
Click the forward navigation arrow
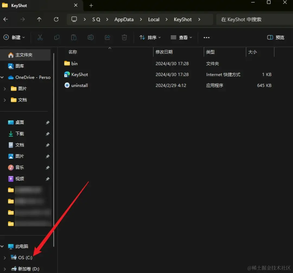click(23, 19)
